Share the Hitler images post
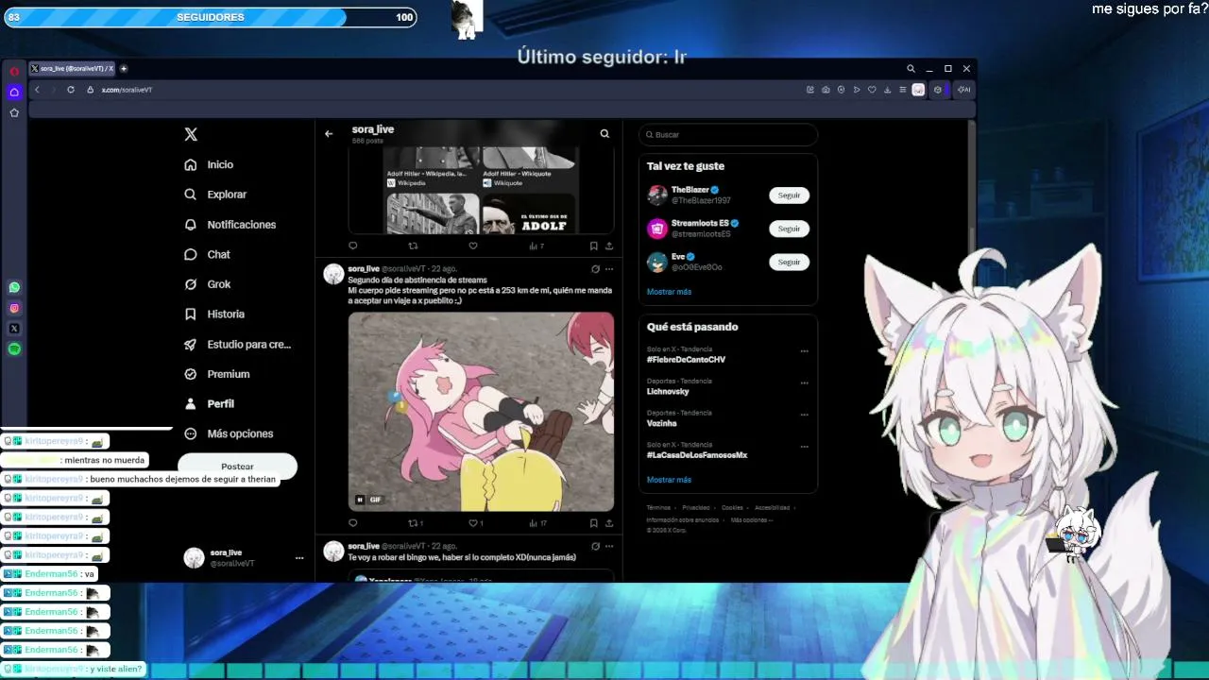The width and height of the screenshot is (1209, 680). (x=609, y=246)
